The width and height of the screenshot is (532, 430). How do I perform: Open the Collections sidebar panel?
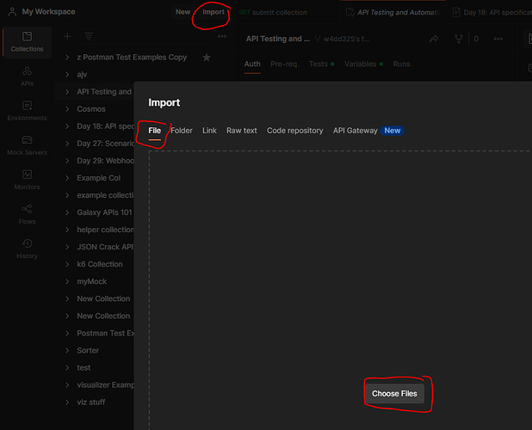[27, 42]
